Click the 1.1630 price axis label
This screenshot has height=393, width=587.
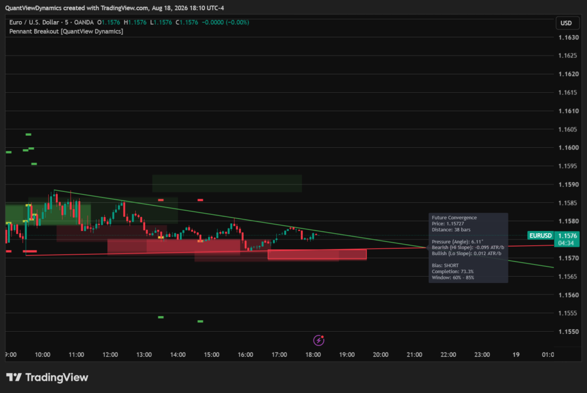[x=568, y=37]
